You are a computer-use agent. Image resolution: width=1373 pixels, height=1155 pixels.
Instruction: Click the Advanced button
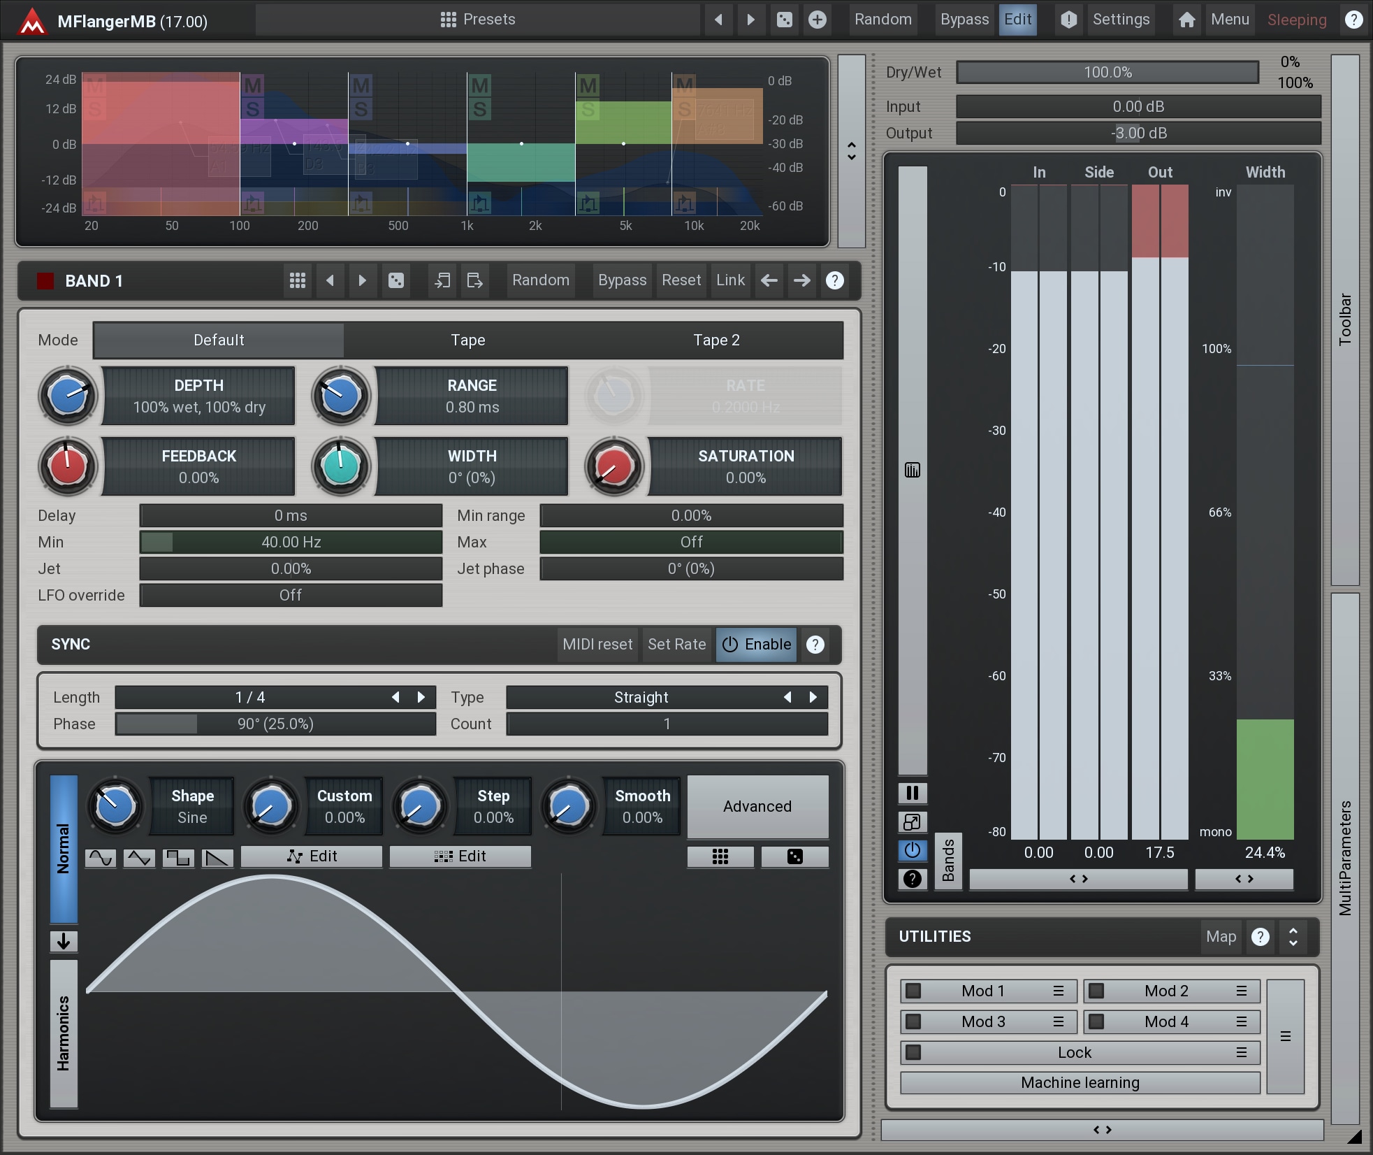click(757, 806)
